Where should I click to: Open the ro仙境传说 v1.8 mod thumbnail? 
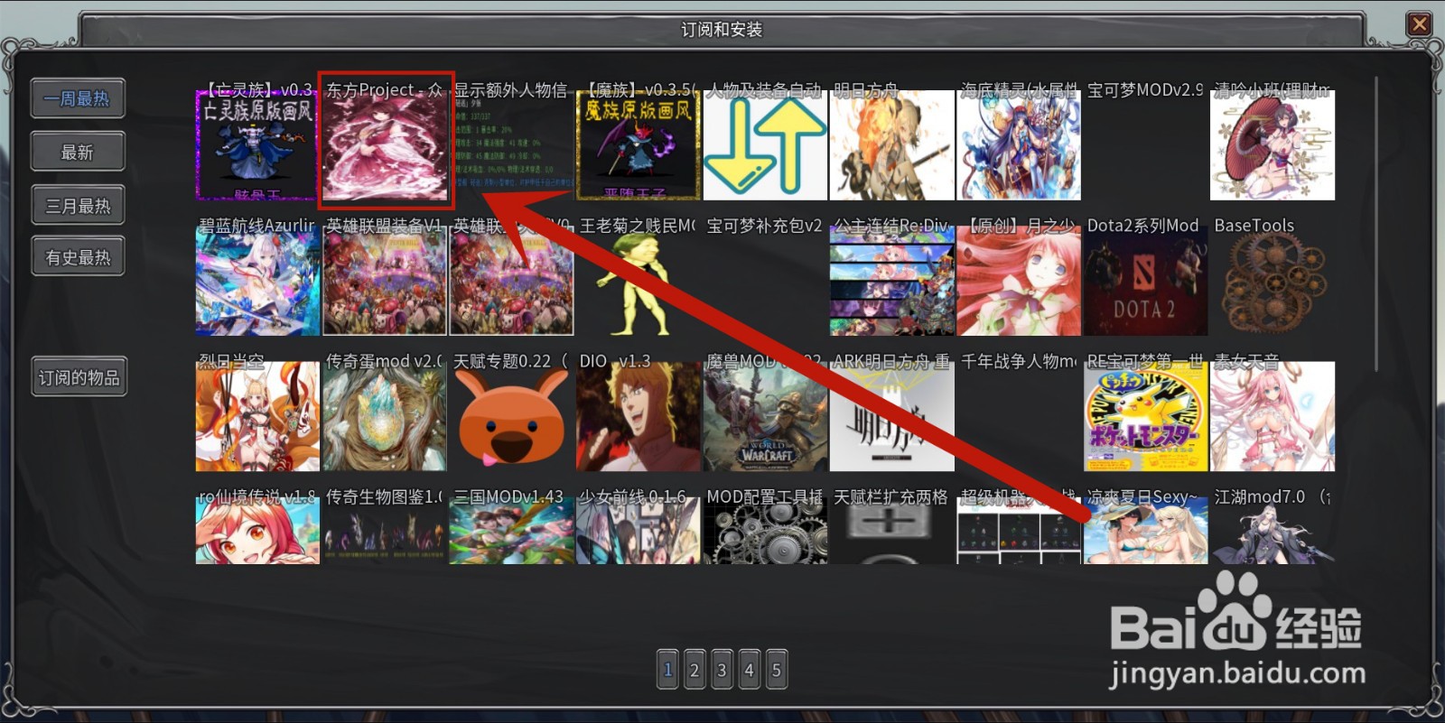pyautogui.click(x=257, y=531)
